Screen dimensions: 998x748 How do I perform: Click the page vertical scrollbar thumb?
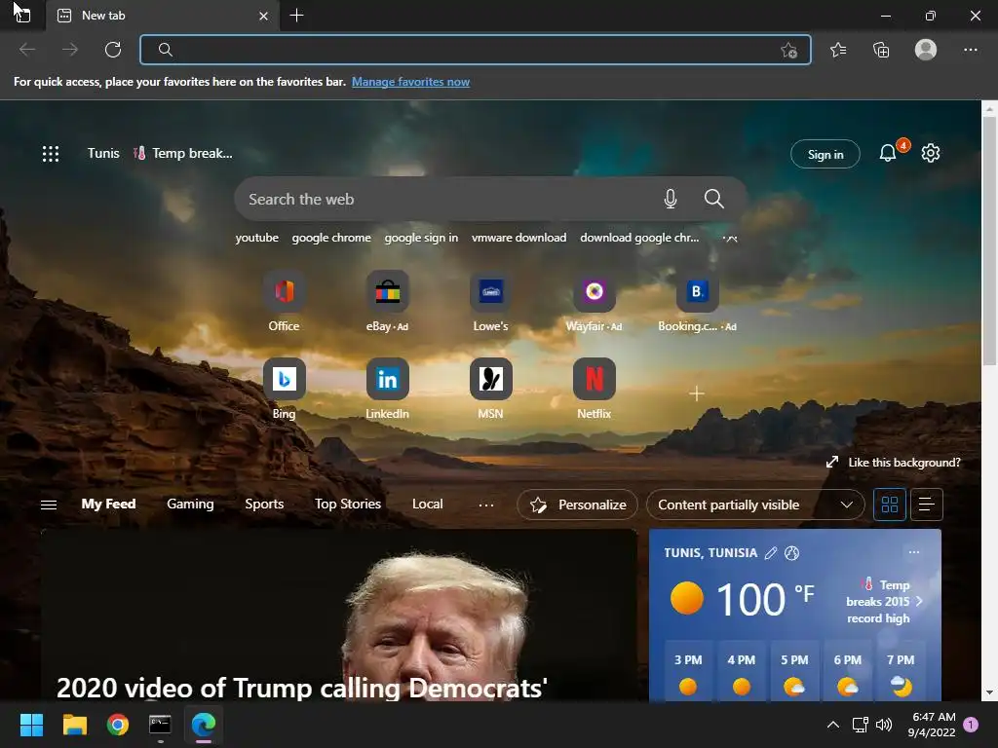pyautogui.click(x=989, y=241)
